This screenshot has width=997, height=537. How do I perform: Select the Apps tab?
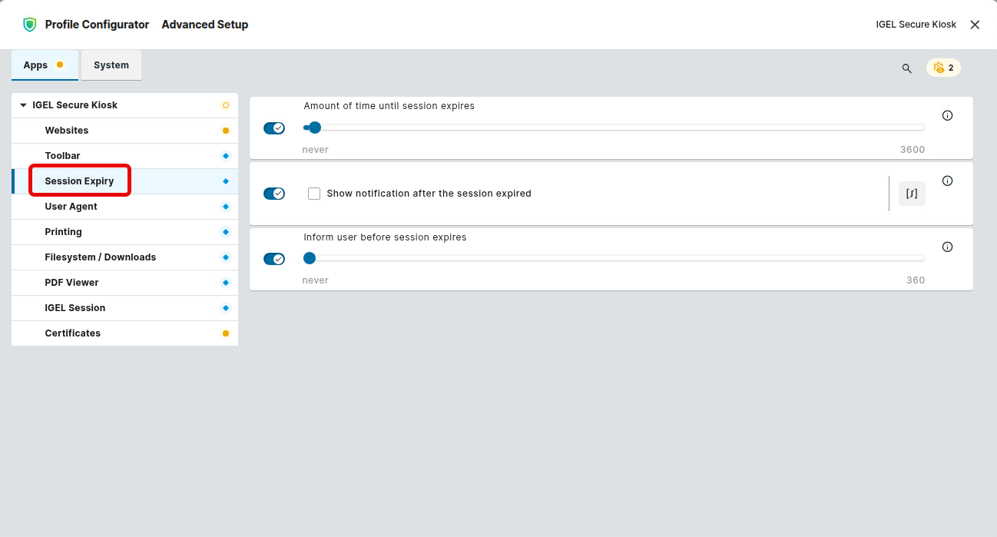point(36,65)
